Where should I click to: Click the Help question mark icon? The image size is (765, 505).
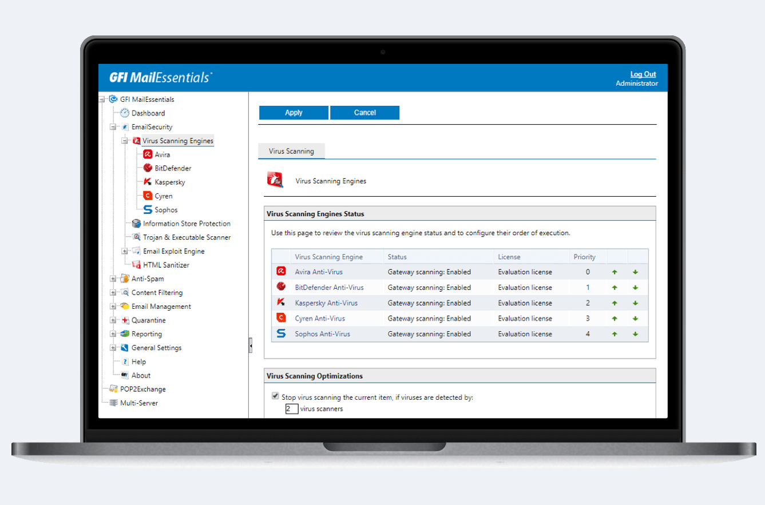(125, 361)
